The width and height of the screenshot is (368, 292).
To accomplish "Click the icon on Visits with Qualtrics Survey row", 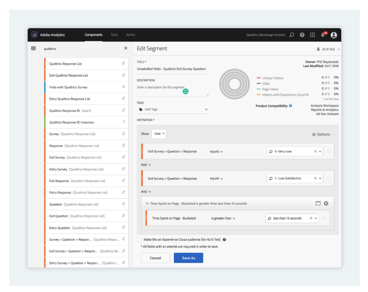I will tap(124, 87).
